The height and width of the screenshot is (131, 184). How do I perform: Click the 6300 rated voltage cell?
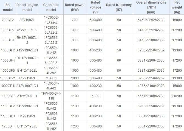(x=95, y=96)
